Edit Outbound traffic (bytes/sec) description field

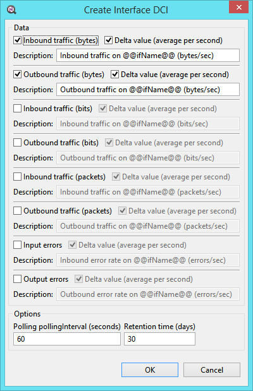[148, 90]
